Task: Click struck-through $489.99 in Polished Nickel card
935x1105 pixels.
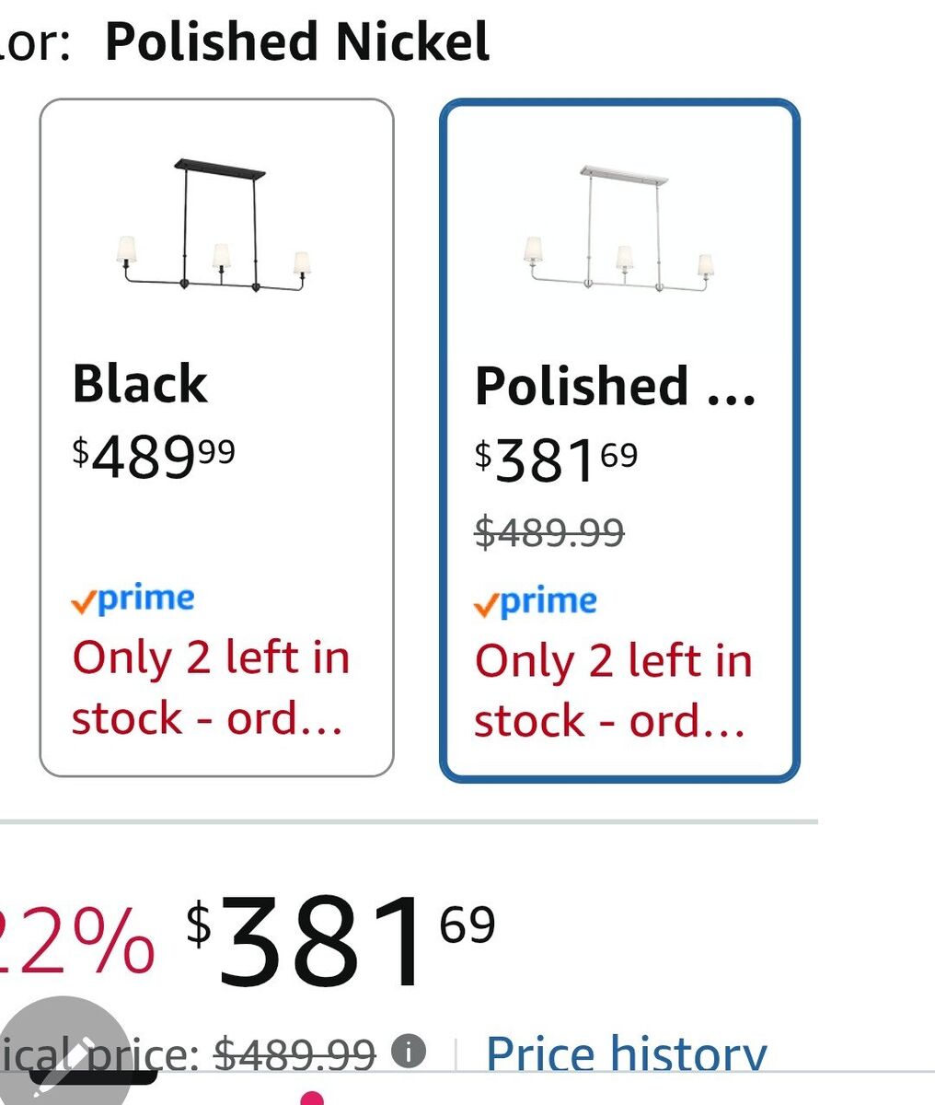Action: (x=549, y=531)
